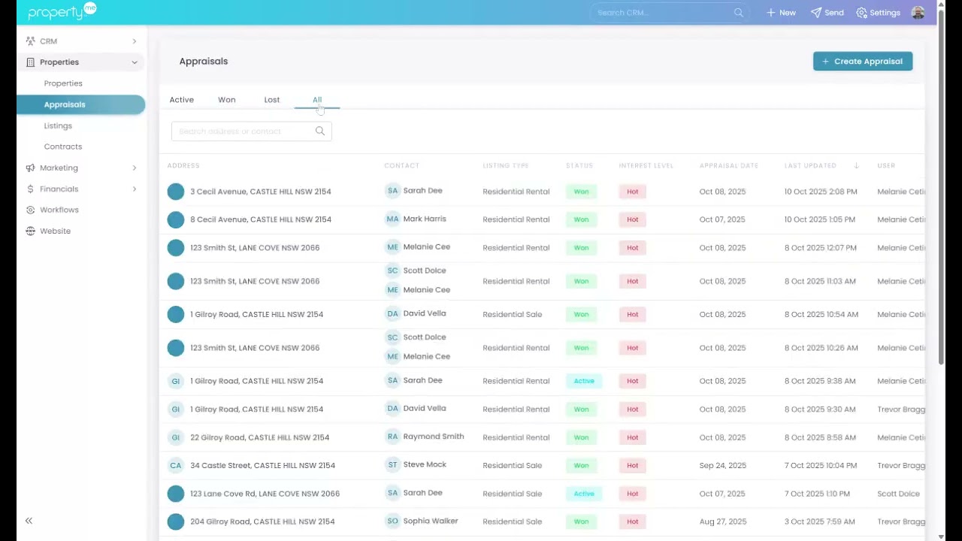Image resolution: width=962 pixels, height=541 pixels.
Task: Sort by the Address column header
Action: 183,165
